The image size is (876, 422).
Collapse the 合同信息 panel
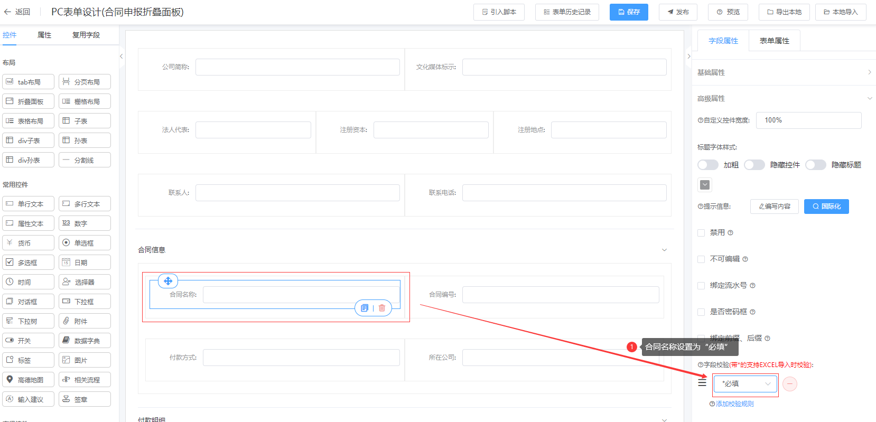tap(665, 250)
